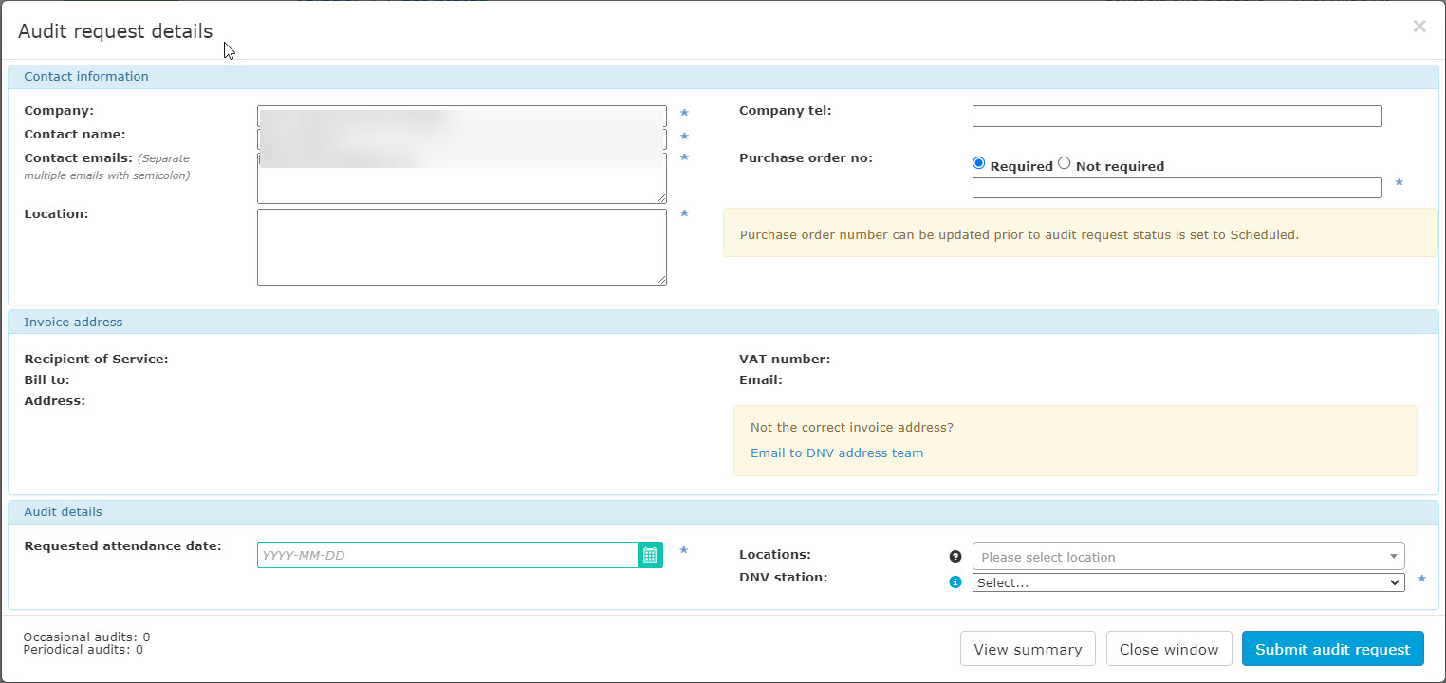Close the Audit request details dialog via X
Screen dimensions: 1446x683
[x=1418, y=26]
